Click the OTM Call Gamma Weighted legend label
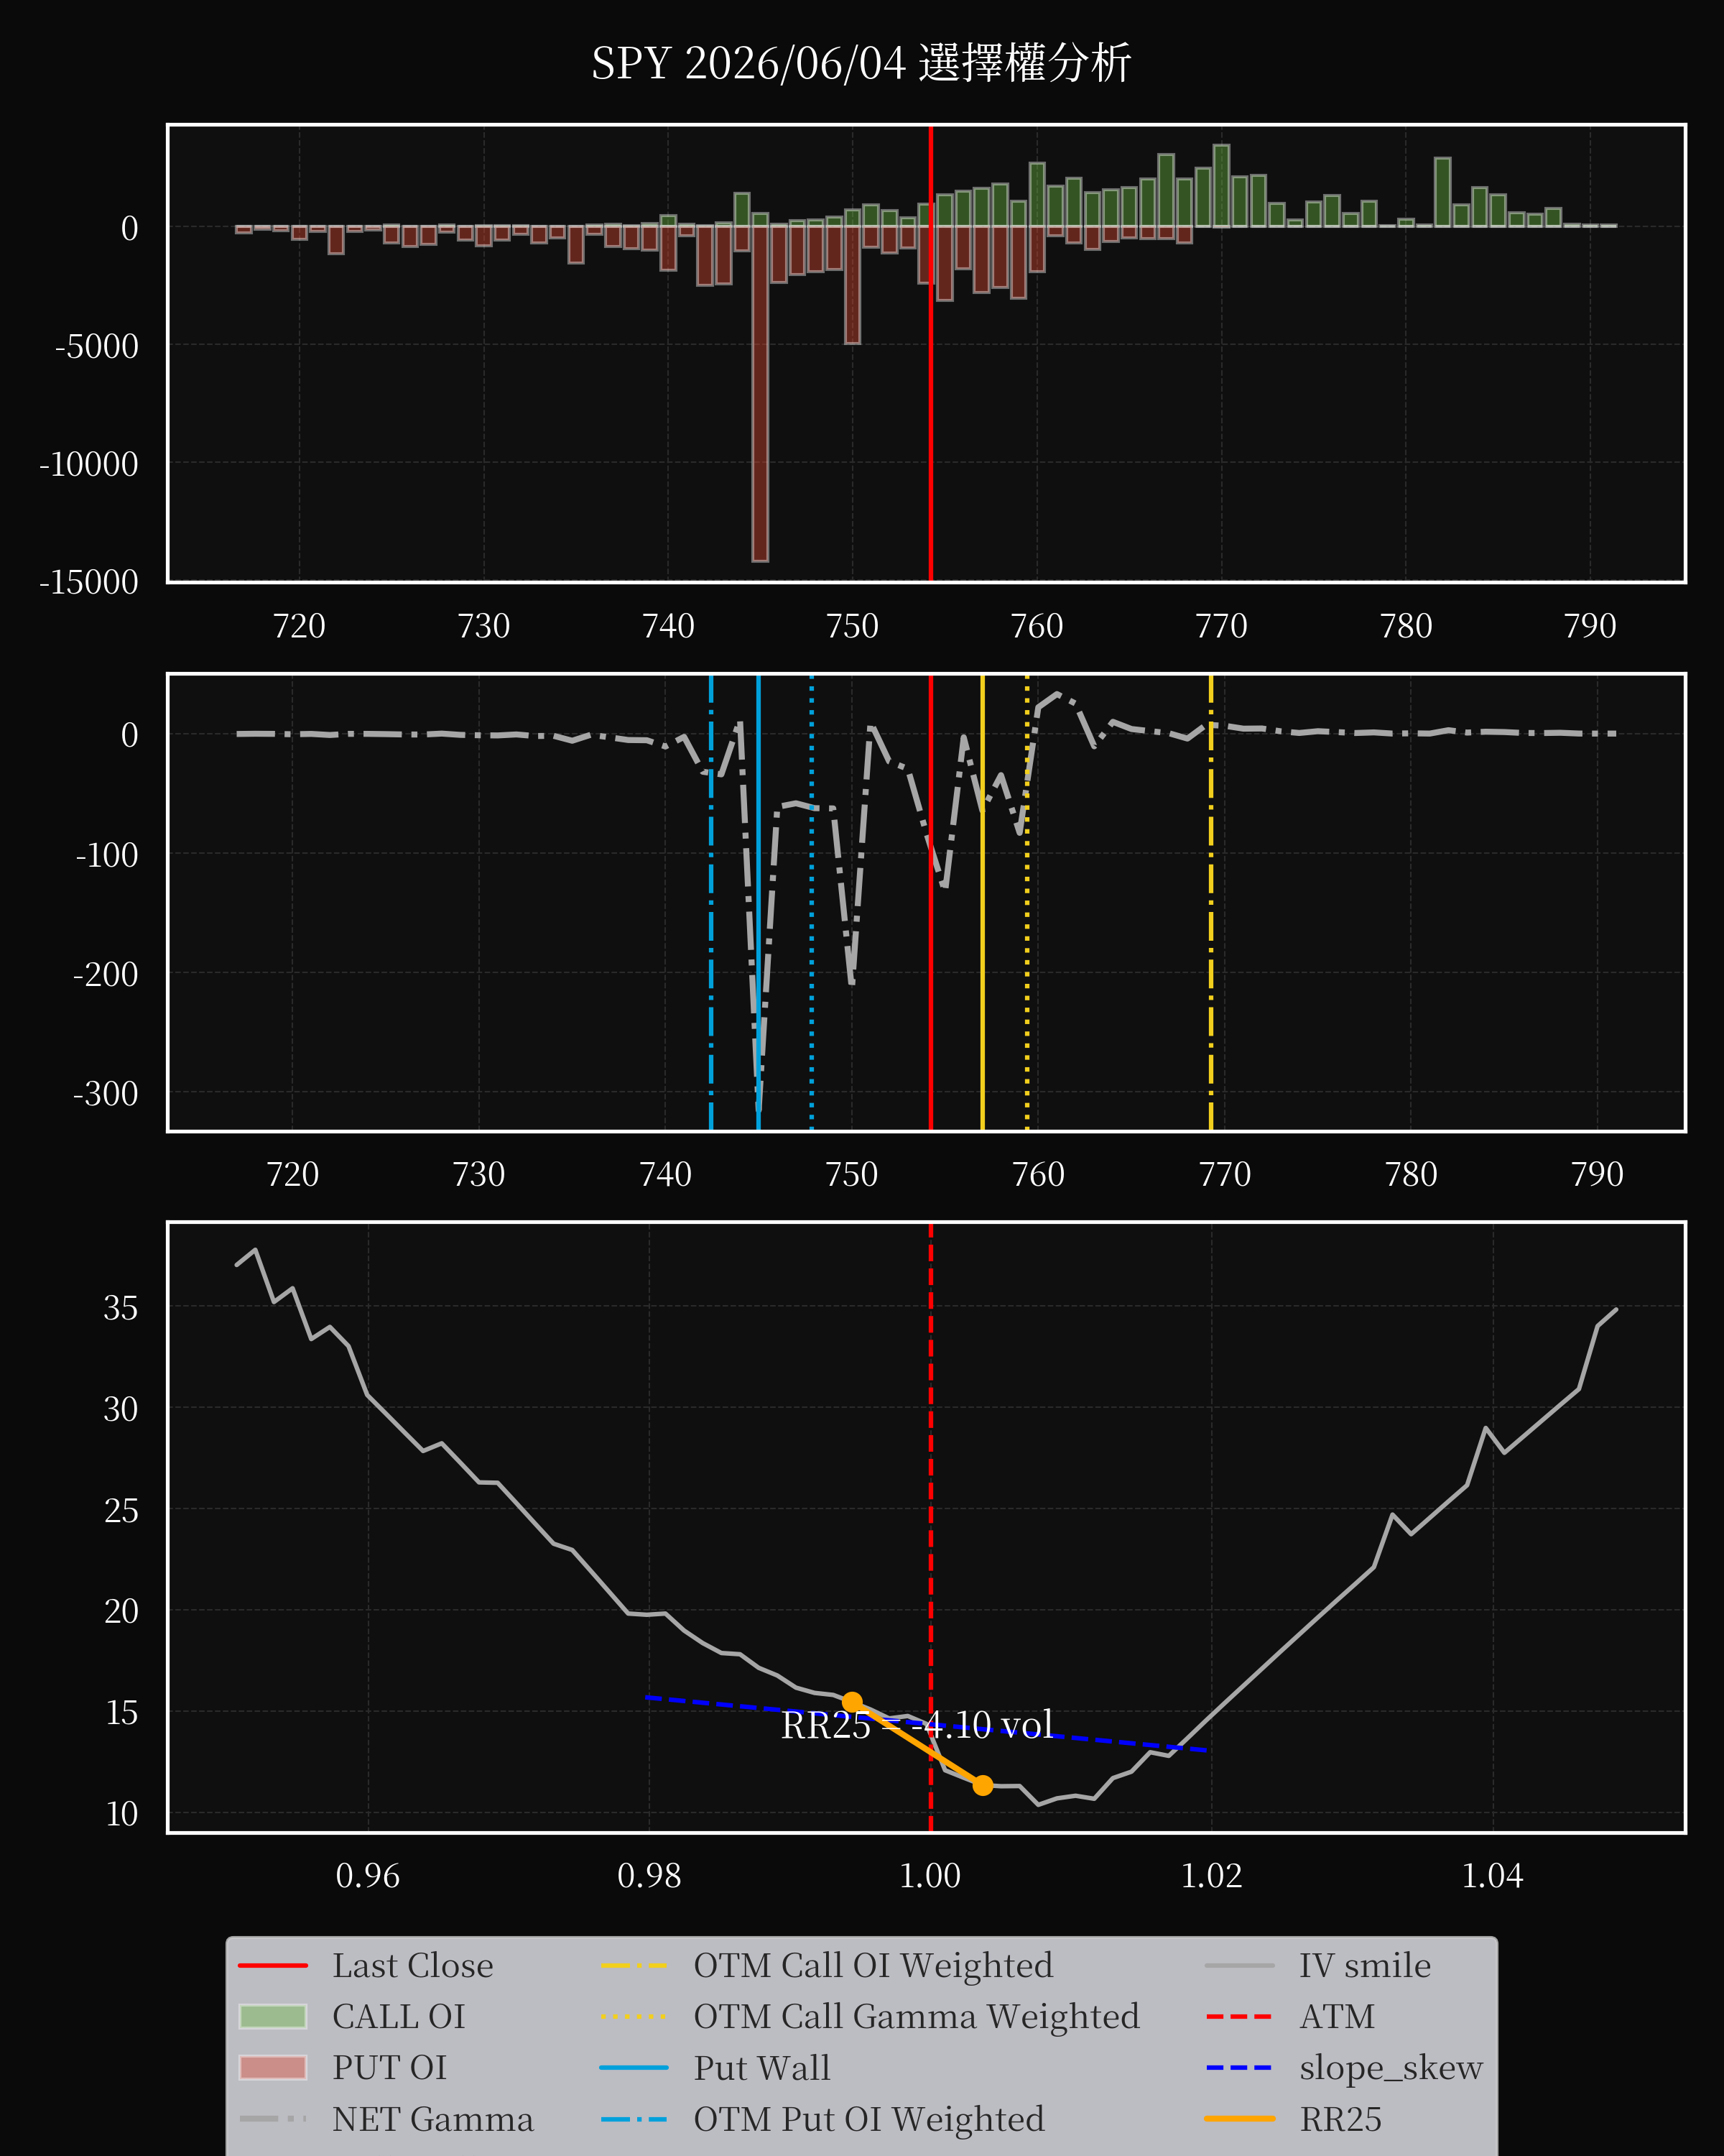The image size is (1724, 2156). [917, 2017]
